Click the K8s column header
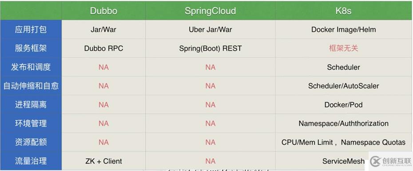 (343, 11)
